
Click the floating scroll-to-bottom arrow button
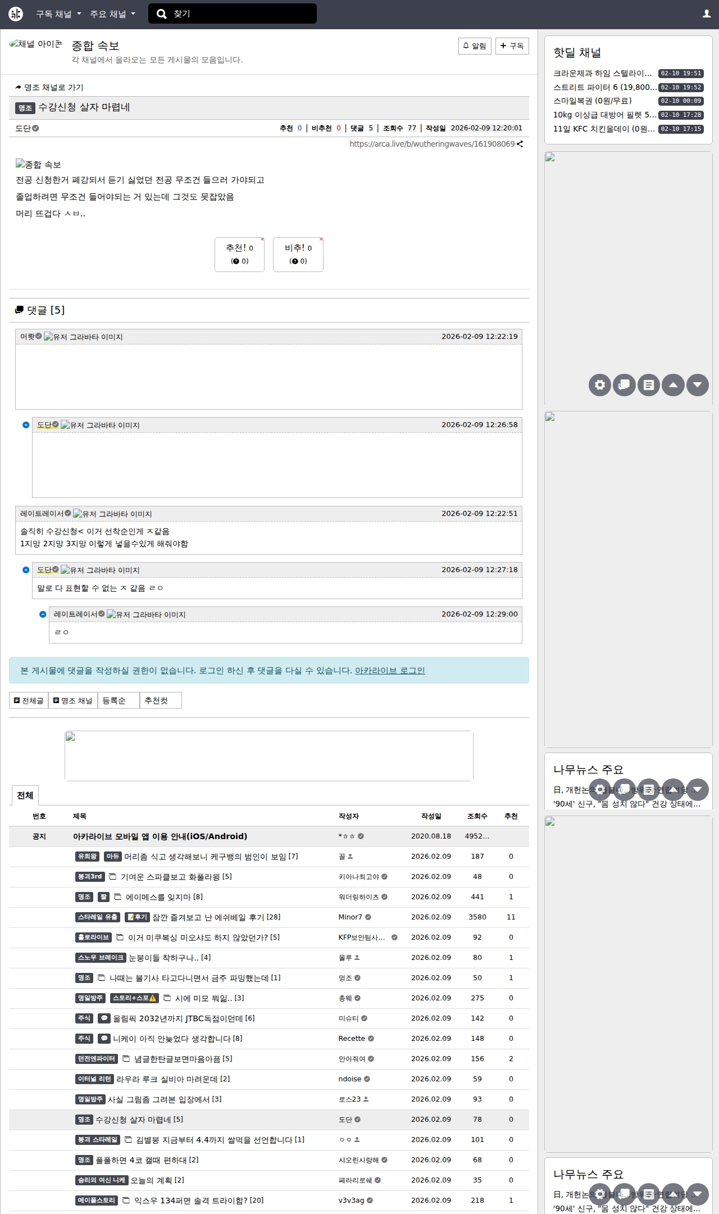698,385
